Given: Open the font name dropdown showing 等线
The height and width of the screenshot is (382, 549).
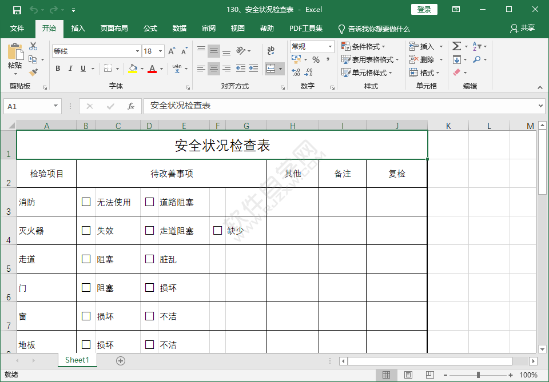Looking at the screenshot, I should (138, 51).
